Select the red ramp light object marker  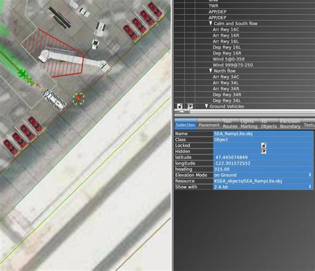[x=78, y=99]
